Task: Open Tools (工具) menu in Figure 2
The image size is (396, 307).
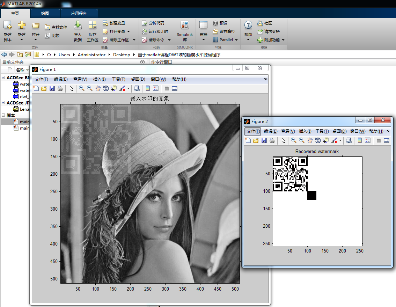Action: (322, 131)
